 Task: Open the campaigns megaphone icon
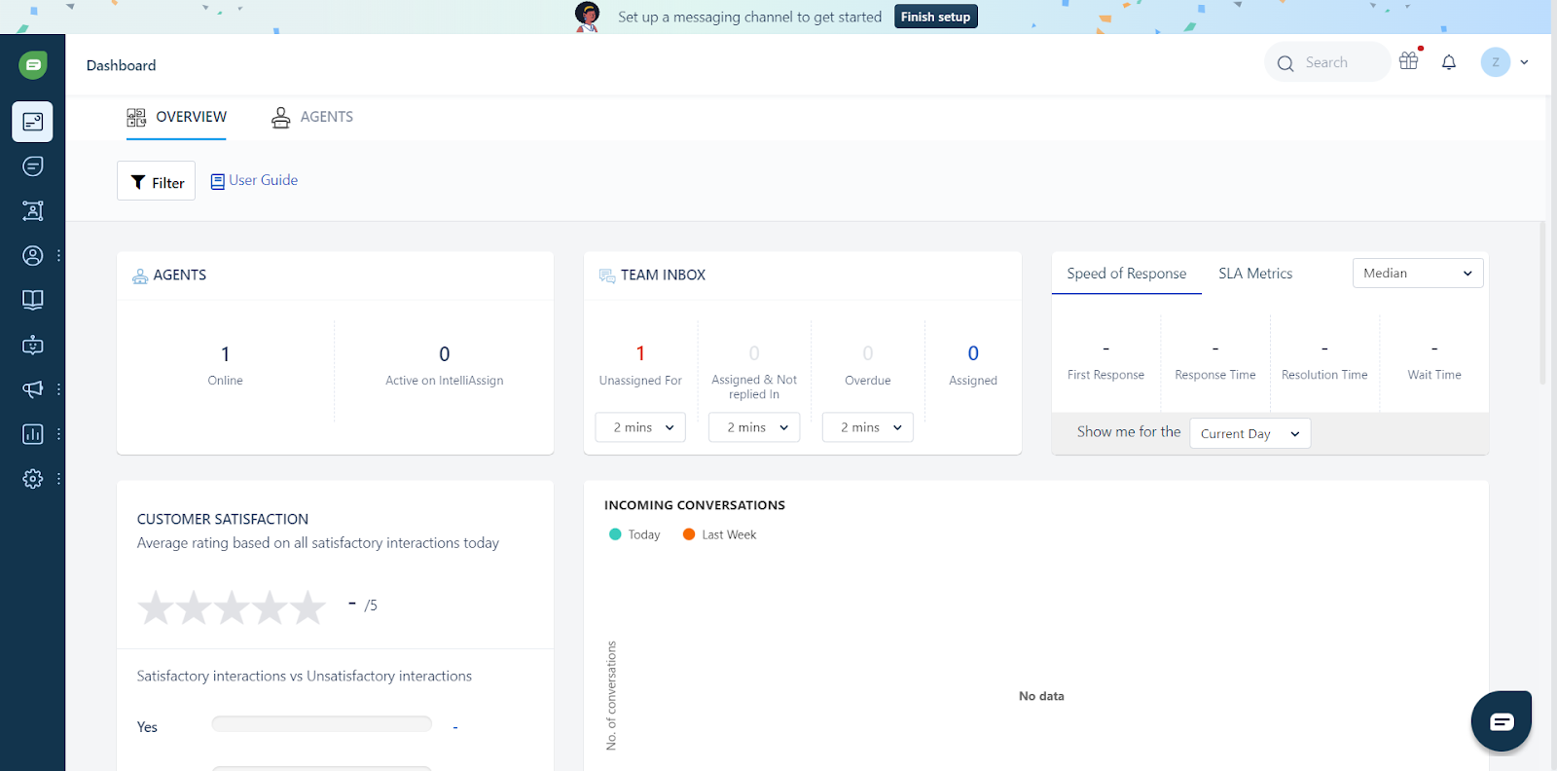coord(32,389)
